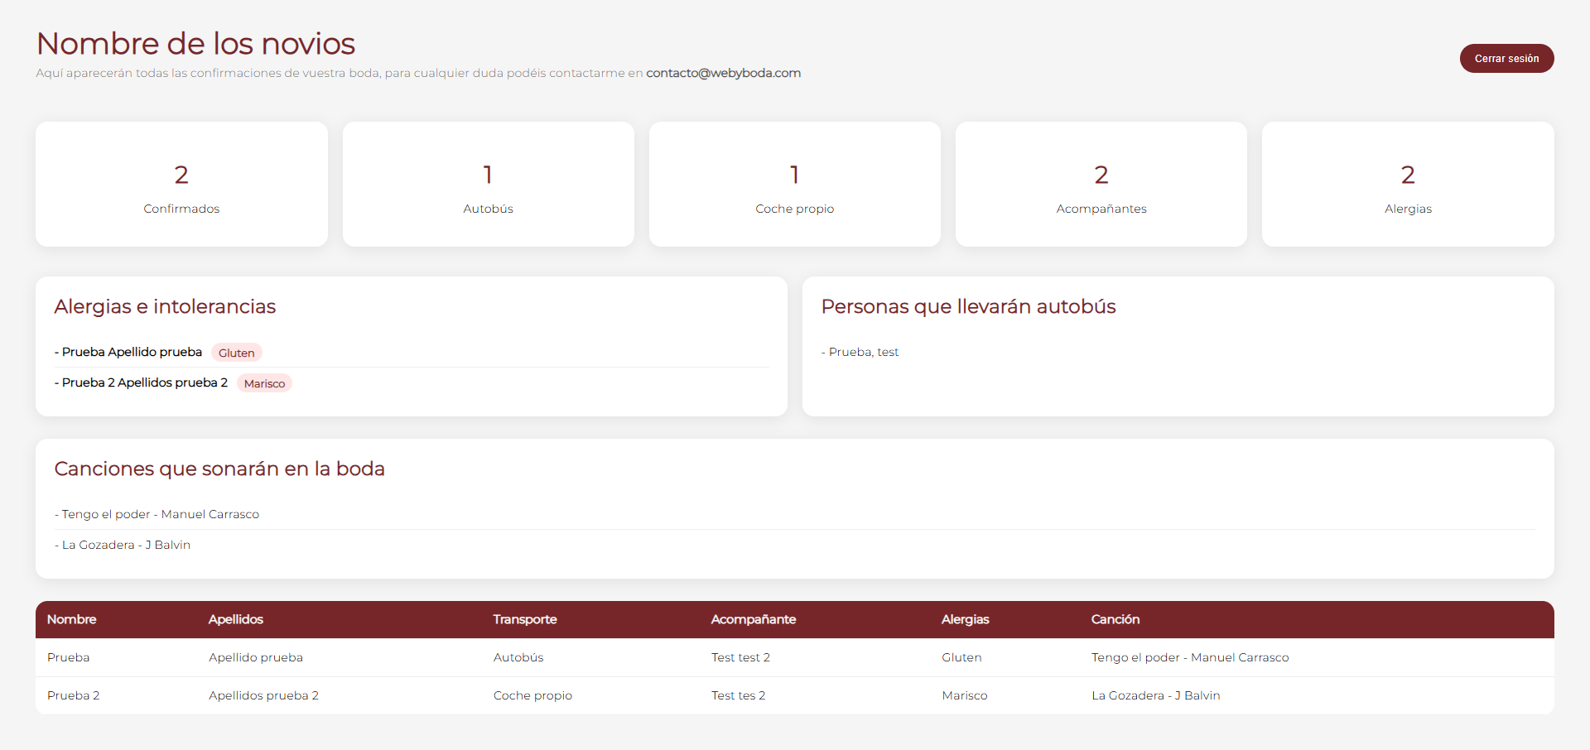Select the Gluten cell in the table
The width and height of the screenshot is (1590, 750).
[x=961, y=657]
